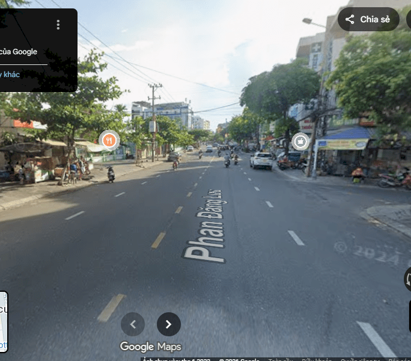Go to the previous Street View position arrow
The image size is (411, 361).
(133, 324)
